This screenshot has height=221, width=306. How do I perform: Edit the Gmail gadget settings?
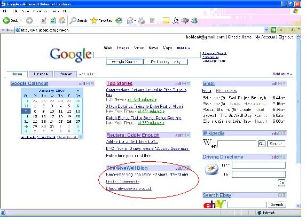(274, 83)
